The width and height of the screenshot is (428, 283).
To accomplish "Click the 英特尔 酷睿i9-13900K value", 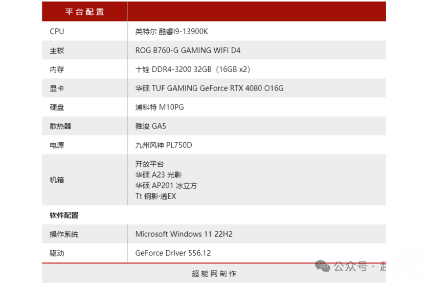I will point(171,32).
